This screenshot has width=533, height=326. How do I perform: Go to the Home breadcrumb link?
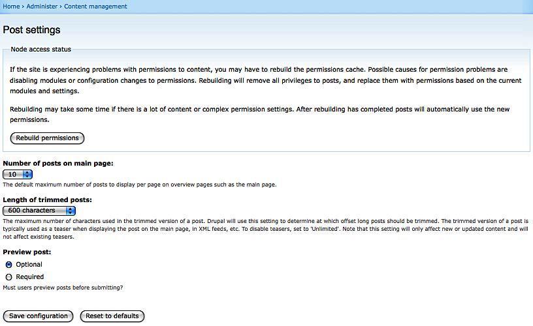point(11,7)
